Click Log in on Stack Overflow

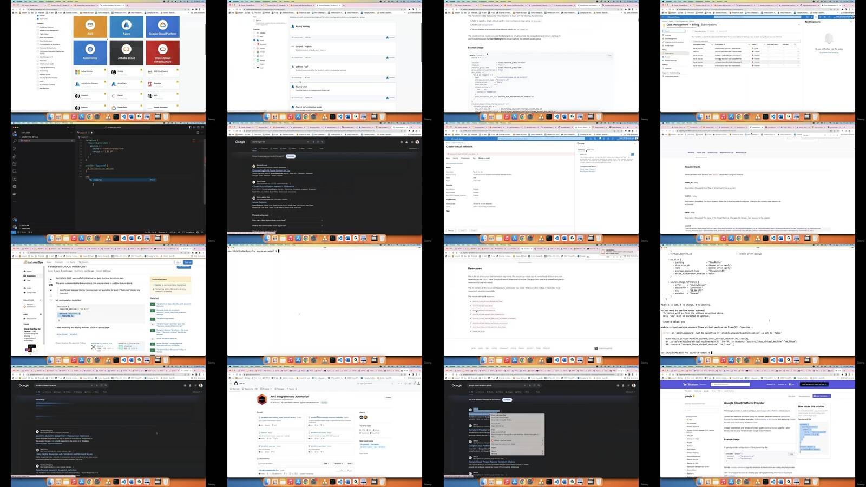[179, 262]
